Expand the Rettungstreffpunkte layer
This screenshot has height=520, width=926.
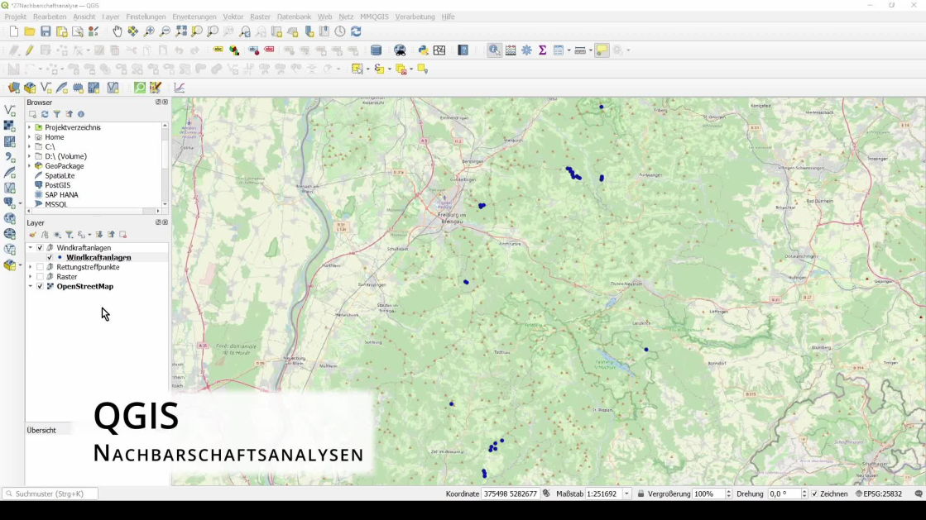tap(30, 267)
